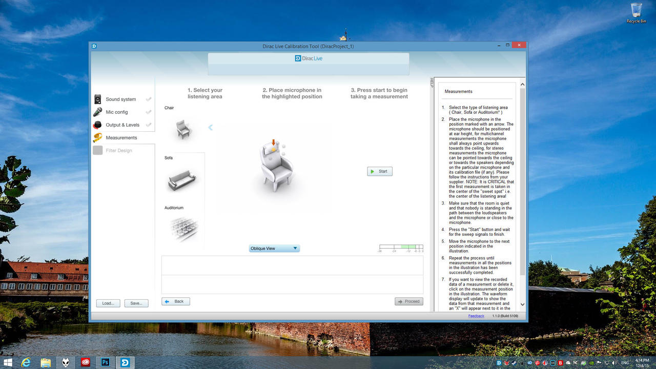
Task: Click the Dirac Live taskbar button
Action: click(x=125, y=362)
